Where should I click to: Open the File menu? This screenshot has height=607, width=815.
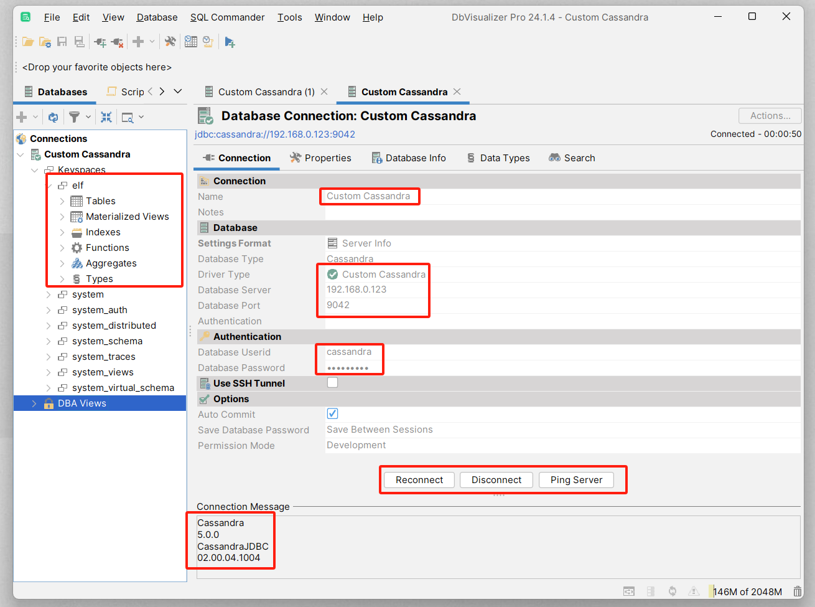pos(52,17)
